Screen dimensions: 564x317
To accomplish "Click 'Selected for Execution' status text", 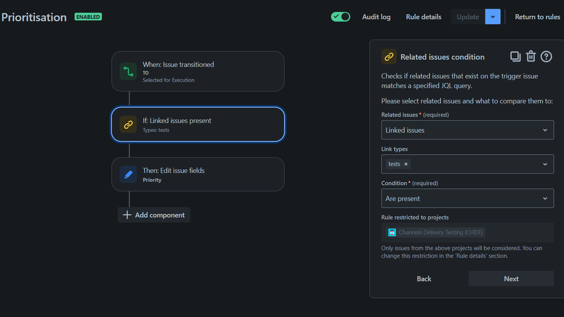I will pyautogui.click(x=168, y=80).
